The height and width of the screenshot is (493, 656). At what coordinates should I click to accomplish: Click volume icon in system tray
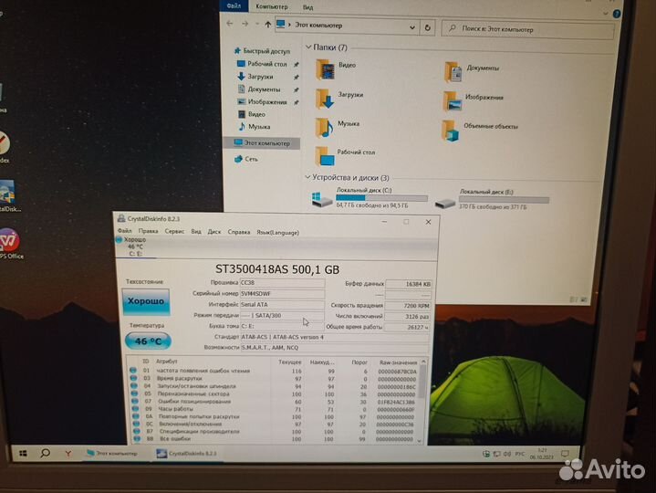(x=507, y=454)
